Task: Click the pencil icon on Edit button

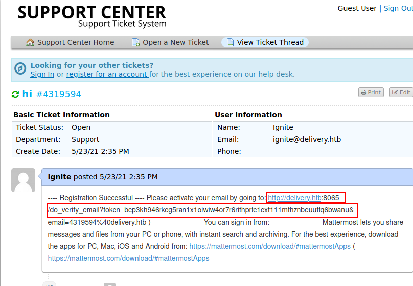Action: (x=395, y=93)
